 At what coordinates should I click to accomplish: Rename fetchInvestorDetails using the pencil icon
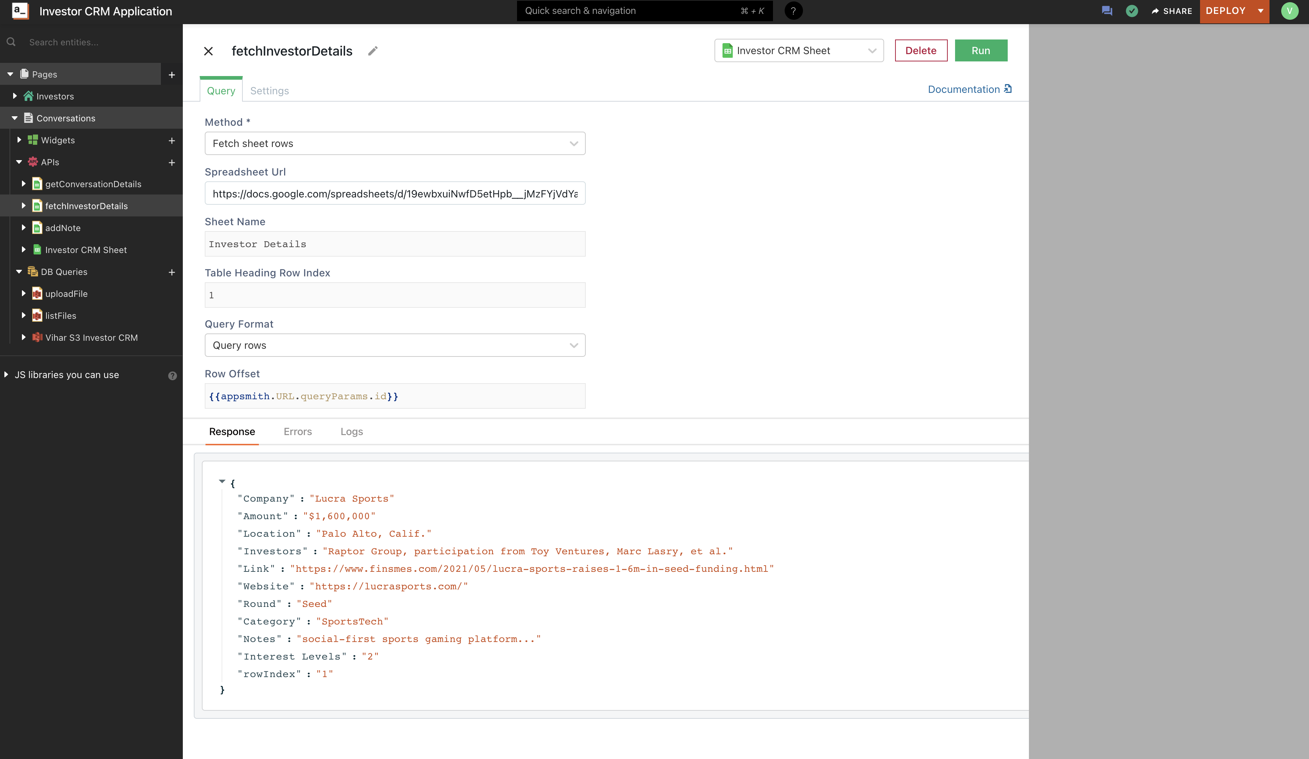[x=372, y=51]
